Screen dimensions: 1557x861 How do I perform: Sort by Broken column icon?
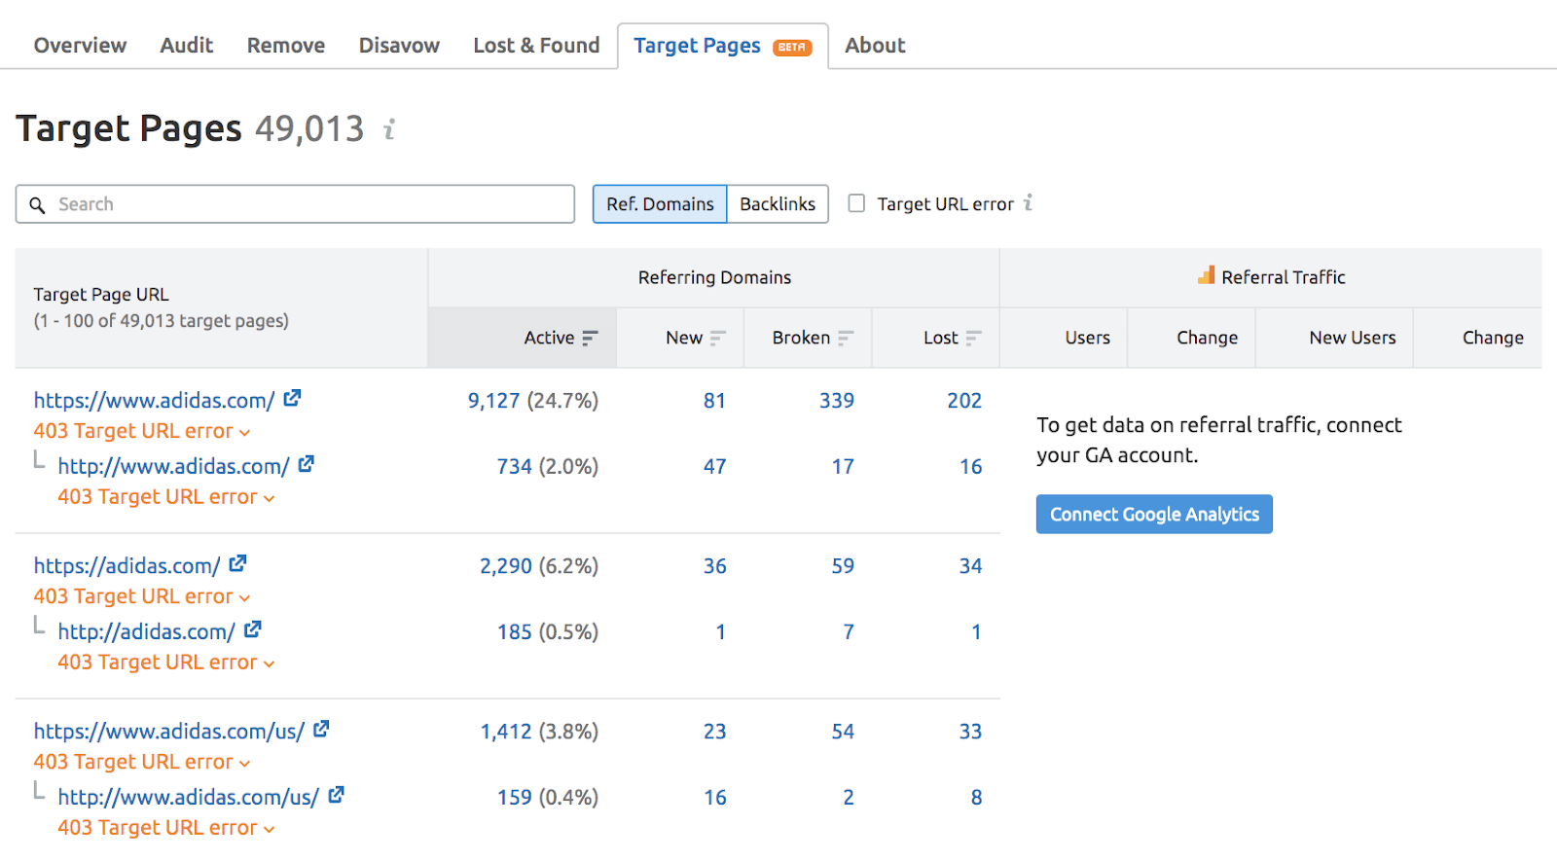846,338
